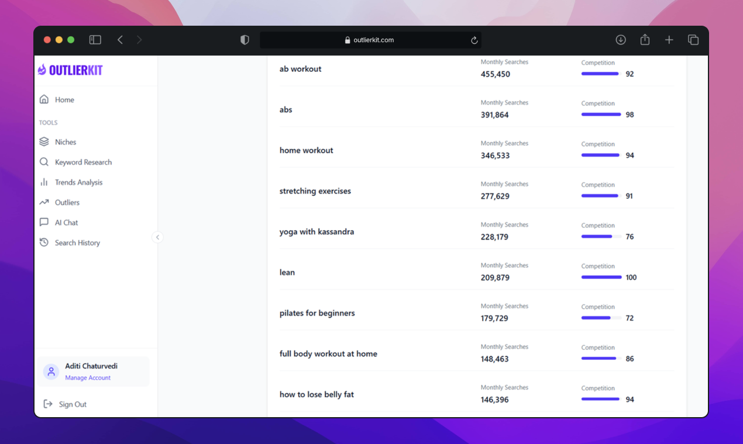Select the 'yoga with kassandra' keyword
The image size is (743, 444).
[317, 231]
